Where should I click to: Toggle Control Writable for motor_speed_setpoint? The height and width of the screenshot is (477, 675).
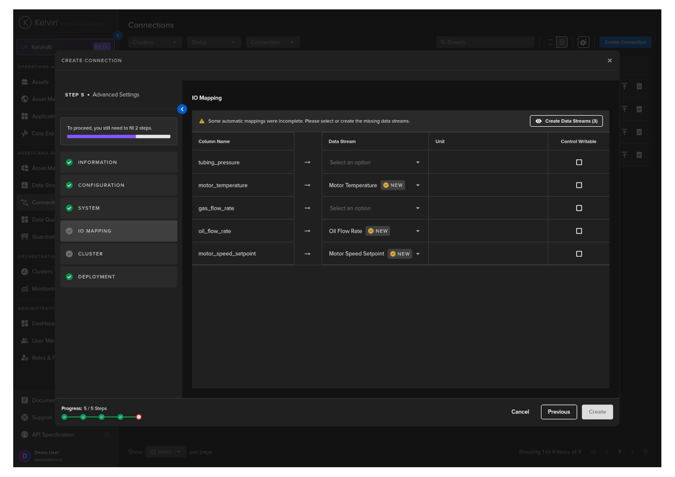(x=579, y=254)
